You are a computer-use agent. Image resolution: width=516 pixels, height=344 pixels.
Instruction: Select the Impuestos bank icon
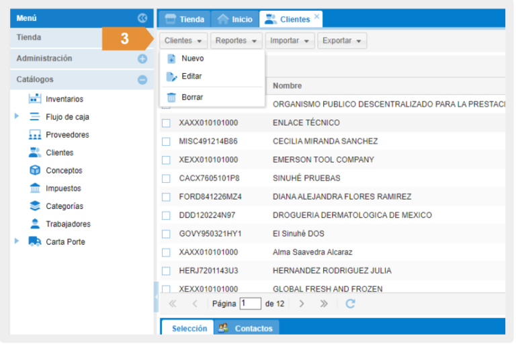pos(35,188)
